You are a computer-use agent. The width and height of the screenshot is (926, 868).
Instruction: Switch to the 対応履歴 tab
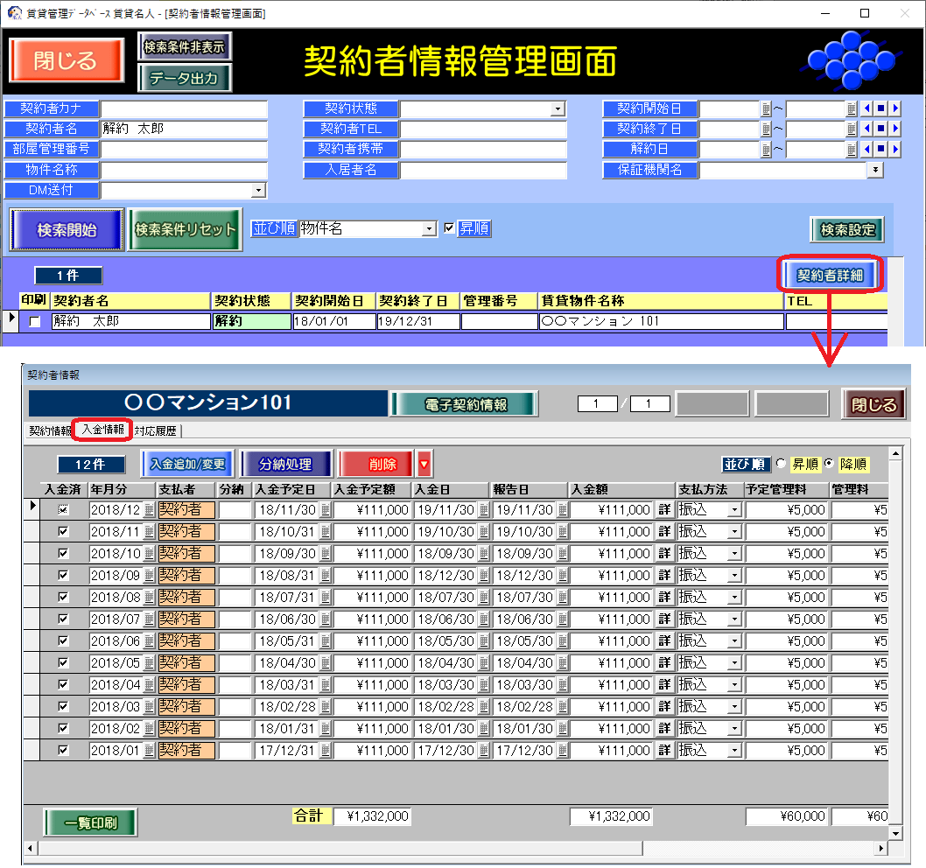point(157,430)
